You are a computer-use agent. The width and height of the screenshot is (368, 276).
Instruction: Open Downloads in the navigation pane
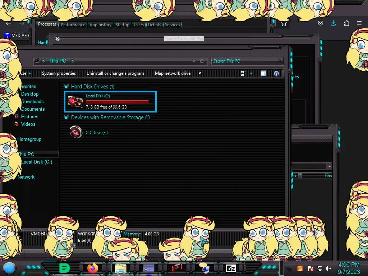32,101
